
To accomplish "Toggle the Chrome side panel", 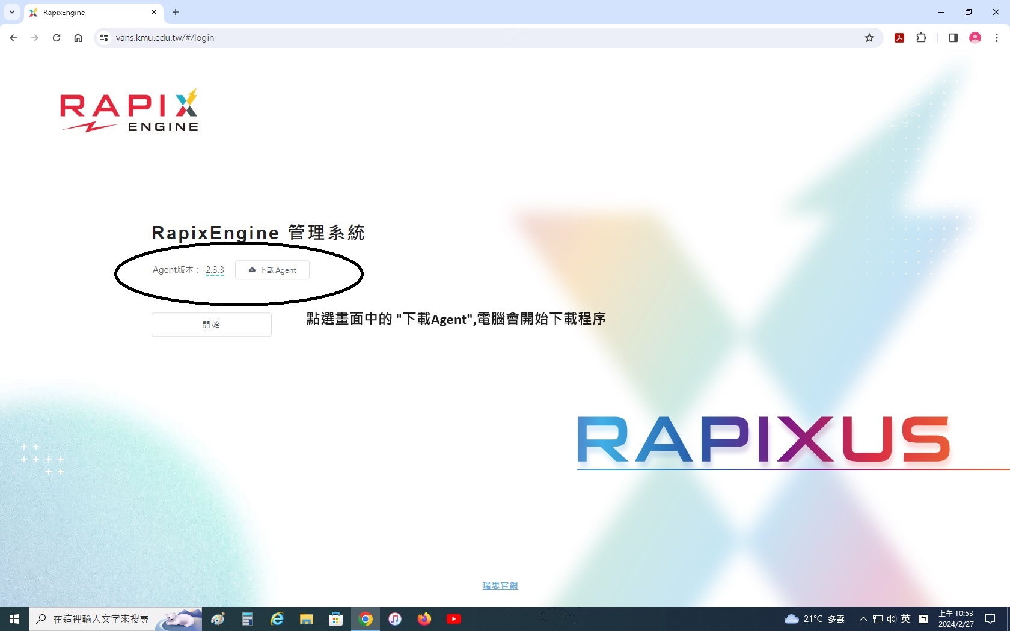I will (953, 38).
